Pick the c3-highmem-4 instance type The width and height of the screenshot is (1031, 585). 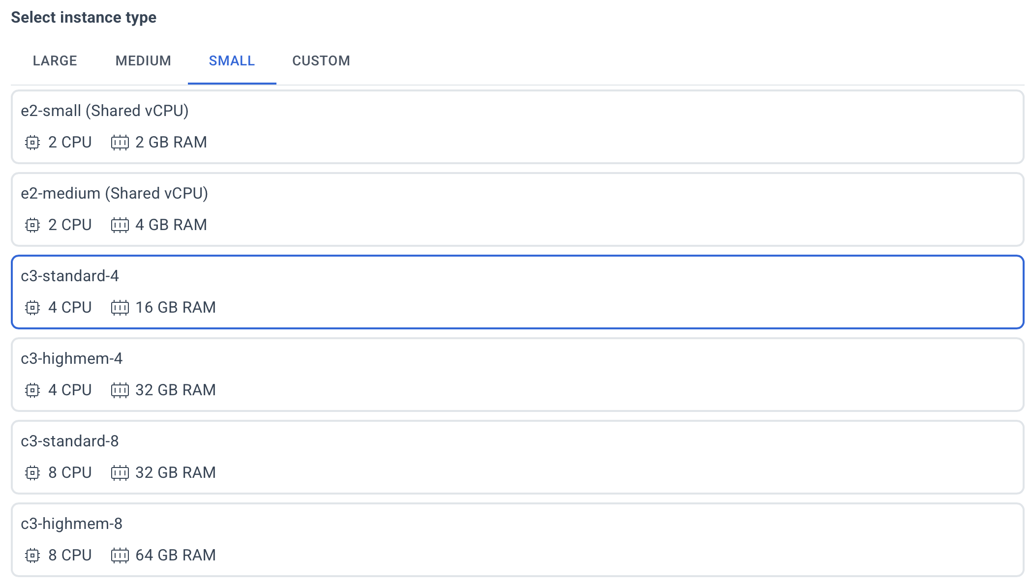pos(517,375)
